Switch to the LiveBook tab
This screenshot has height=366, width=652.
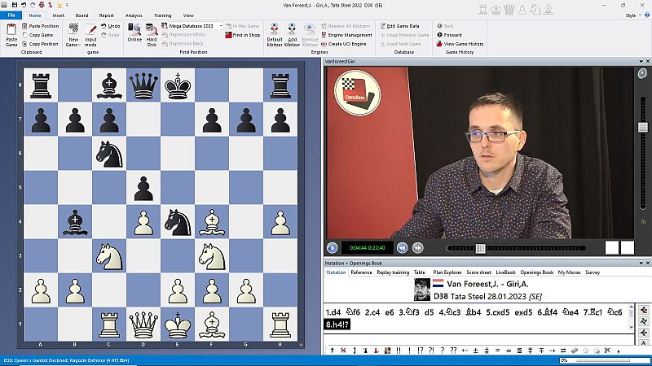coord(505,272)
